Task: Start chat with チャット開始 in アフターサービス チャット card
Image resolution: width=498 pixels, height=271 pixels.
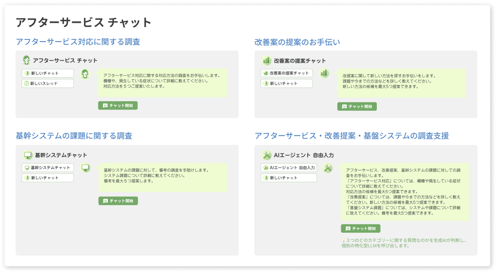Action: [118, 105]
